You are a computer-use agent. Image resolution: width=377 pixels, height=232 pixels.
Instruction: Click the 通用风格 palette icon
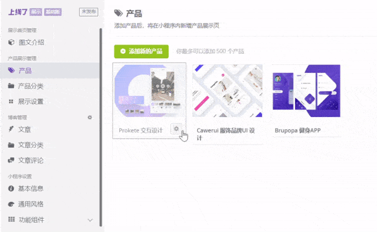pos(11,204)
